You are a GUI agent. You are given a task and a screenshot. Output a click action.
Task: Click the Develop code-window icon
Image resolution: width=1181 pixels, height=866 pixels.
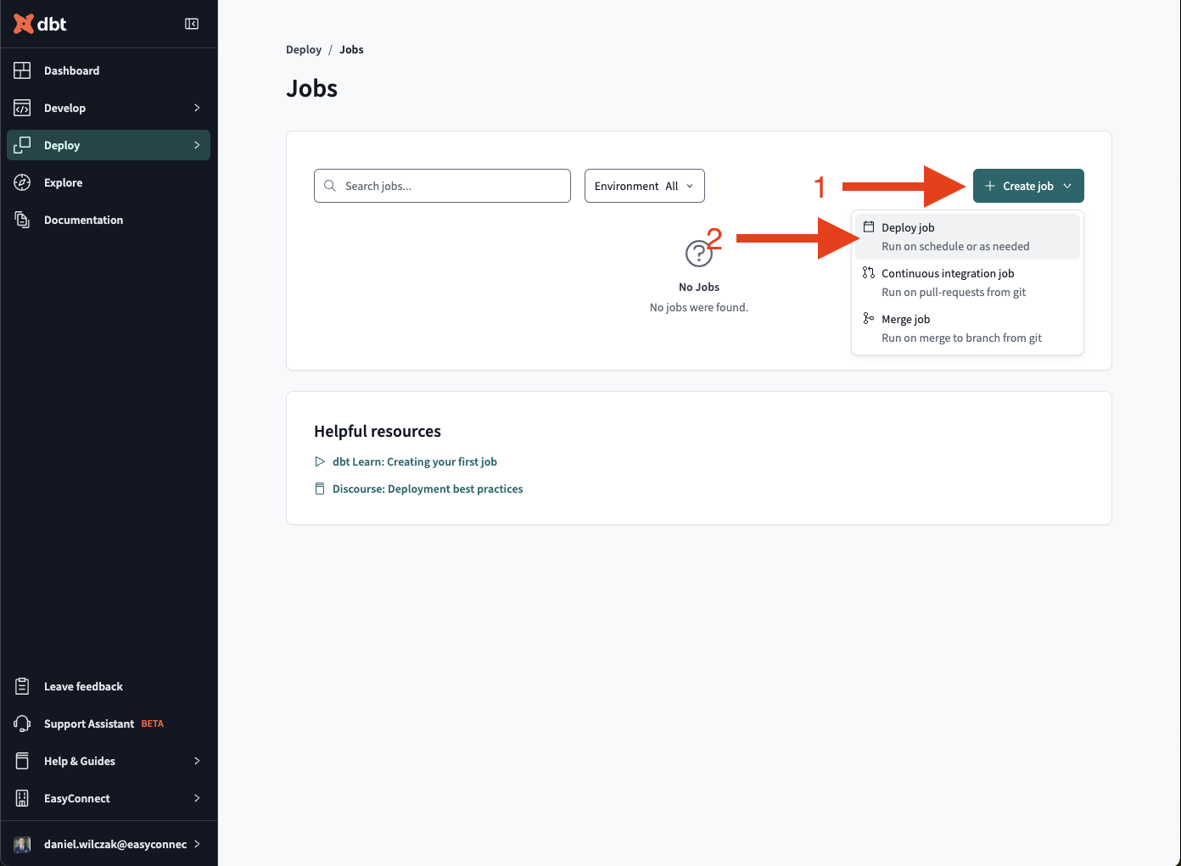(22, 108)
